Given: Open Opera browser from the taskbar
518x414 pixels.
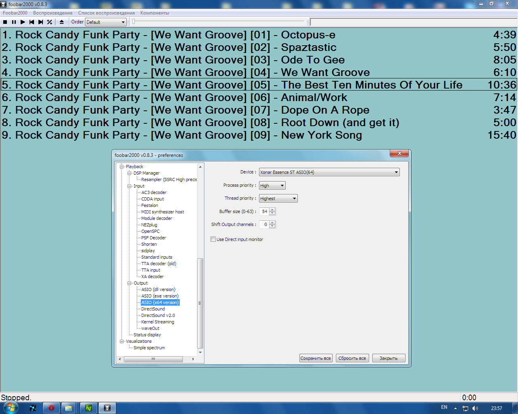Looking at the screenshot, I should [x=51, y=408].
